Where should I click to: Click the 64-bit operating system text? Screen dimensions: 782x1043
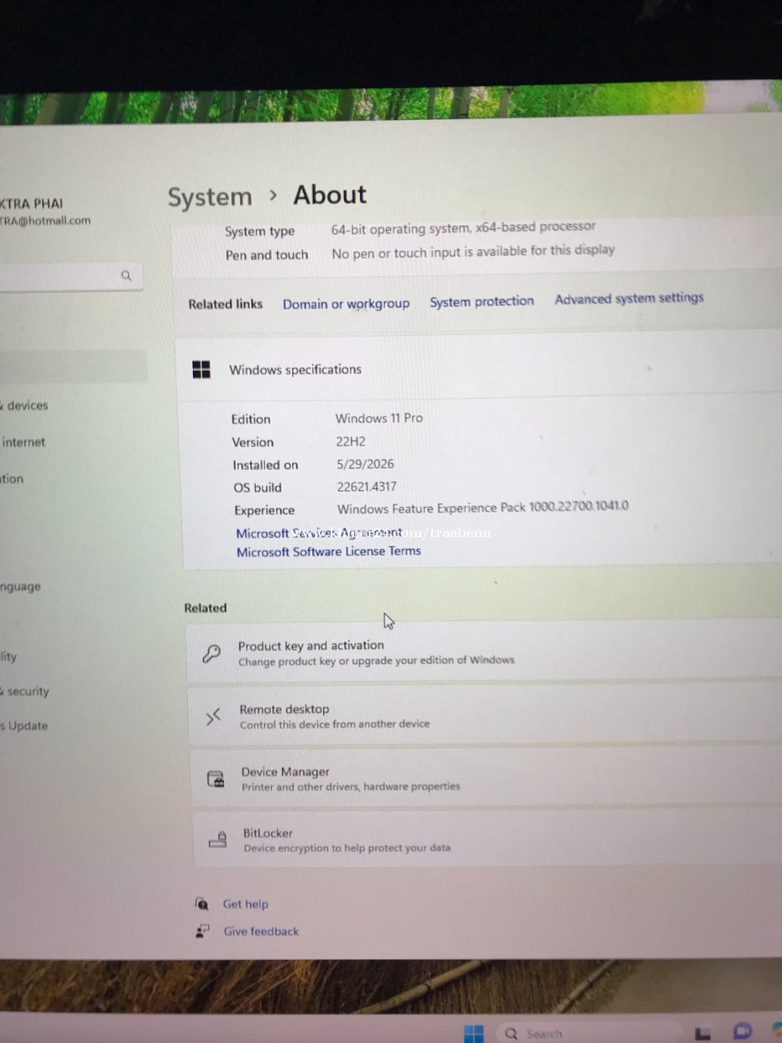tap(464, 227)
